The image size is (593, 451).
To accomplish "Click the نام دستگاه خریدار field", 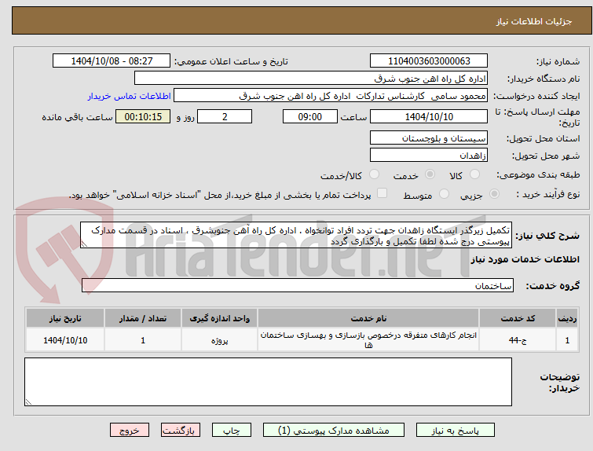I will click(311, 79).
